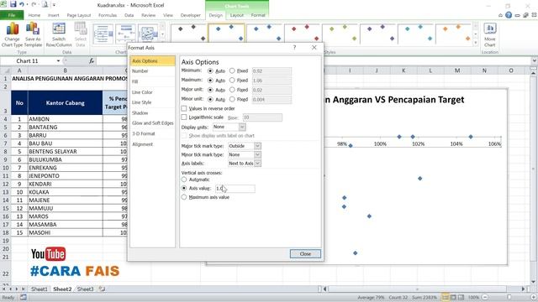Screen dimensions: 538x302
Task: Choose purple diamond chart style
Action: tap(377, 34)
